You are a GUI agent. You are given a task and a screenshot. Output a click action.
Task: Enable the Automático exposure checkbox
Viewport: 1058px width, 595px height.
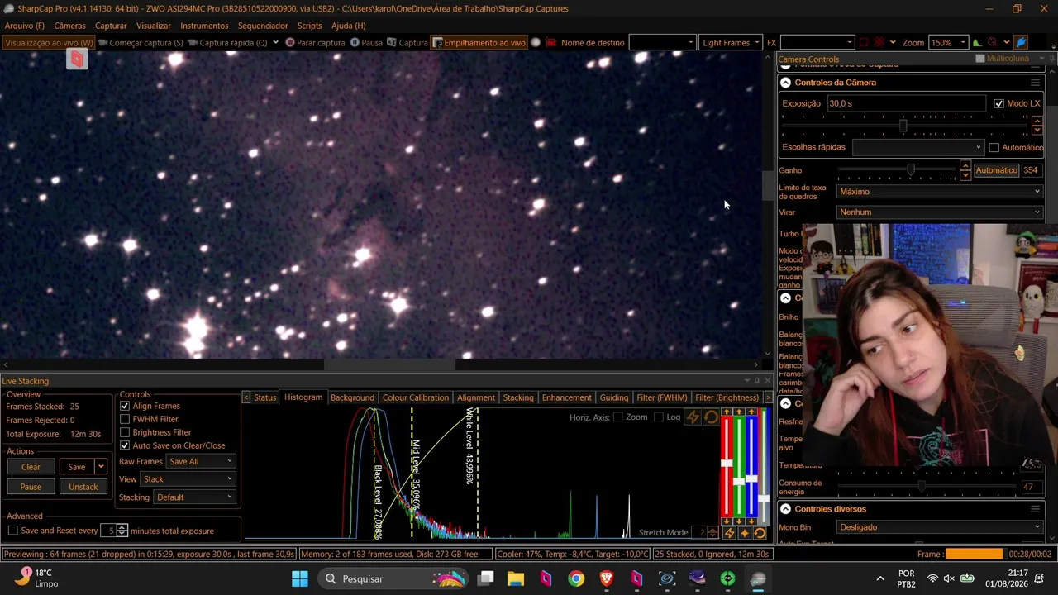pyautogui.click(x=994, y=148)
